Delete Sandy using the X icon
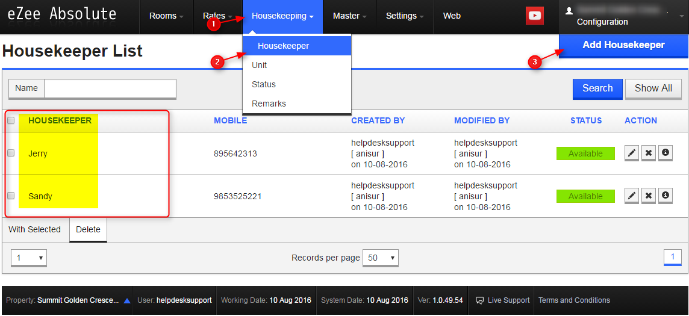The width and height of the screenshot is (689, 316). (648, 195)
